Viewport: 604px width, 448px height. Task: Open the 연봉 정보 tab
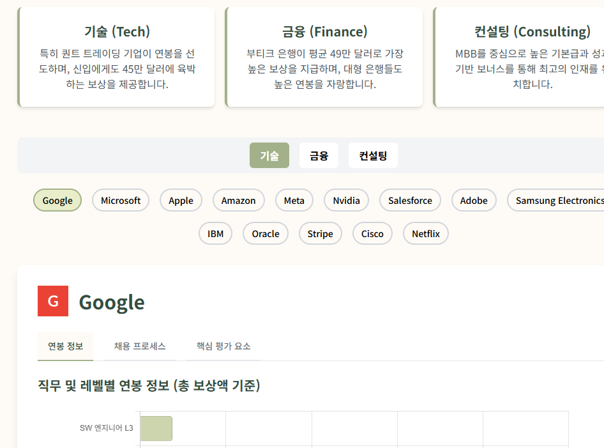coord(66,346)
